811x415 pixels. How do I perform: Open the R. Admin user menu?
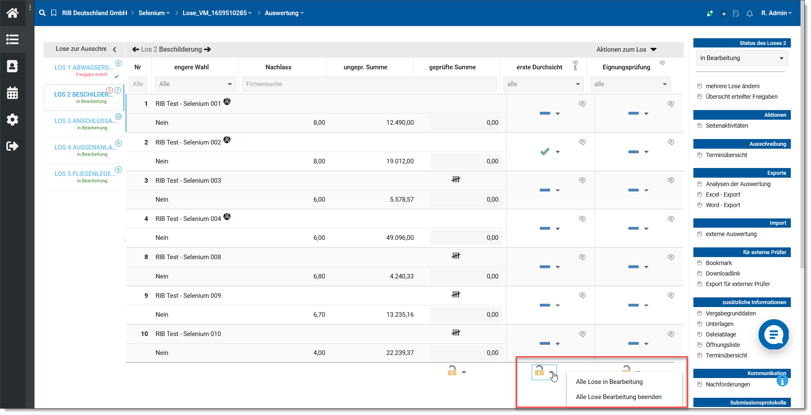pos(776,13)
